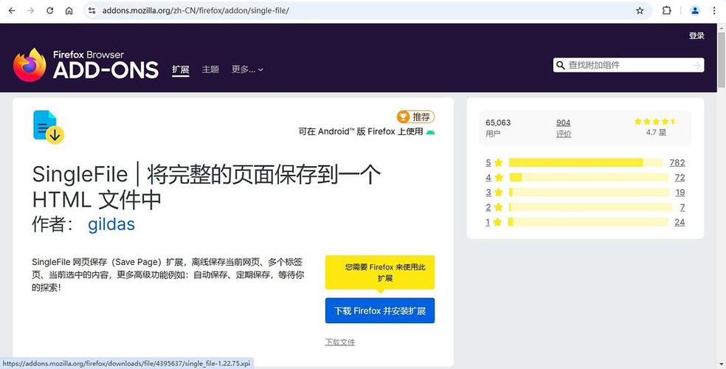The image size is (726, 369).
Task: Click the 2 star rating row link
Action: (494, 207)
